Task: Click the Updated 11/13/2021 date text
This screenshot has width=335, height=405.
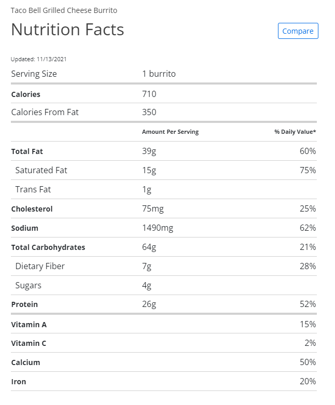Action: [x=39, y=59]
